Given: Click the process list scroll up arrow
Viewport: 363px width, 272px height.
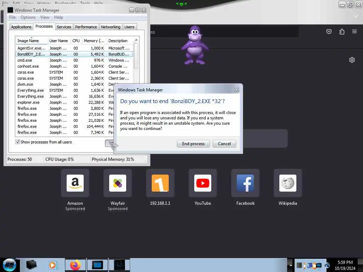Looking at the screenshot, I should 136,40.
